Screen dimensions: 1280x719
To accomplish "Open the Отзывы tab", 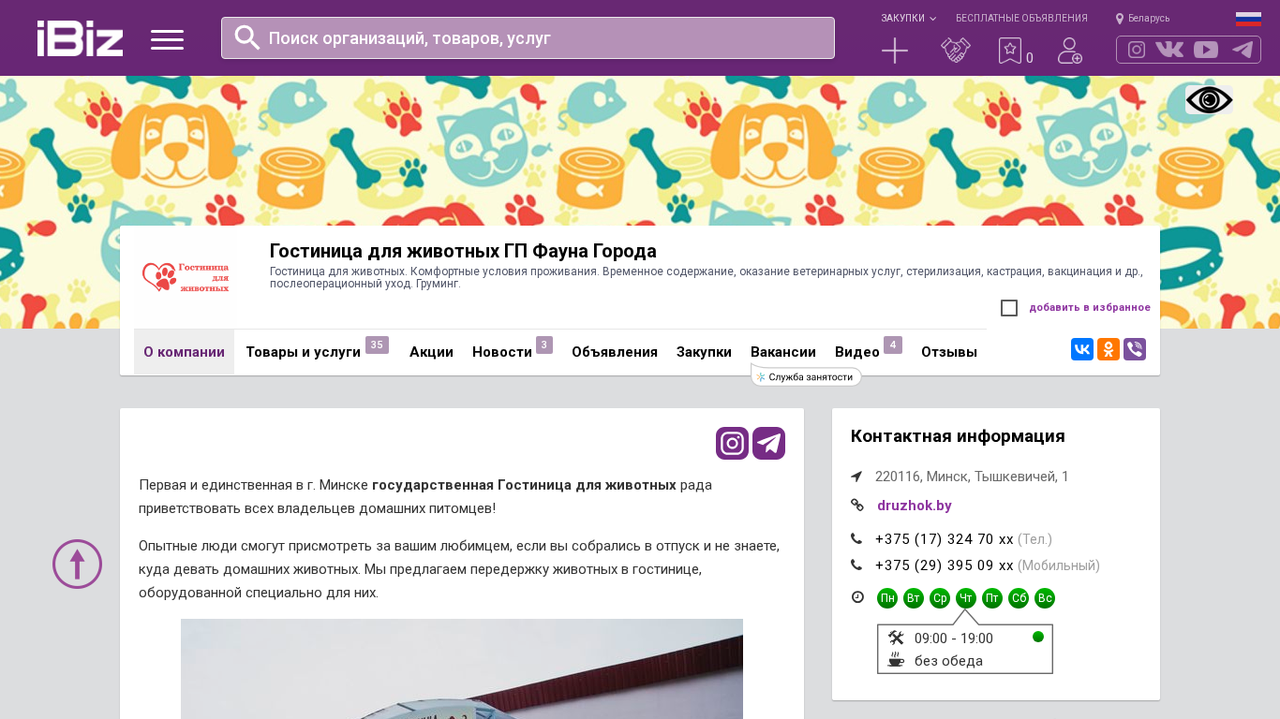I will (x=949, y=352).
